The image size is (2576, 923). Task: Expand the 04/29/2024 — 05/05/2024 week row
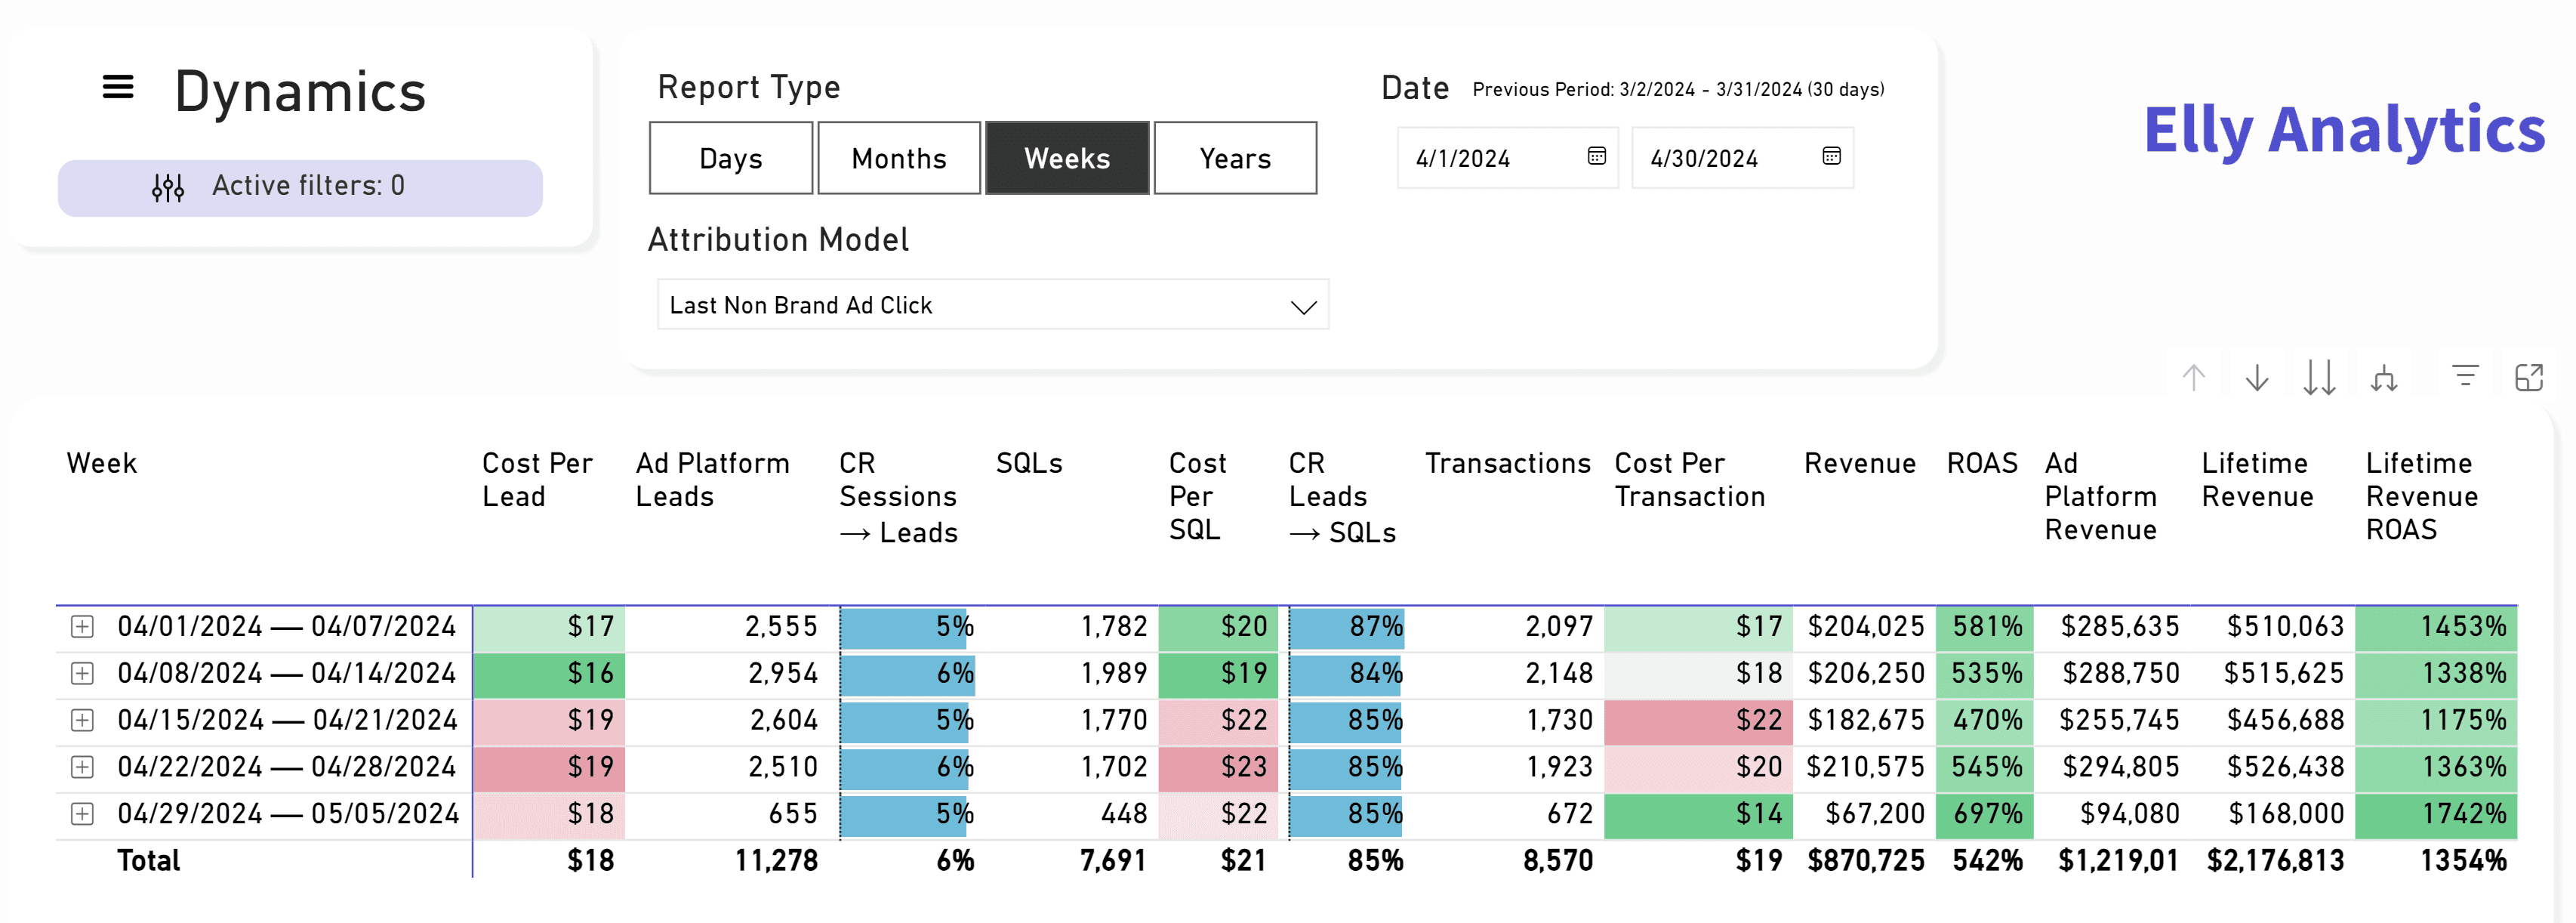coord(82,814)
